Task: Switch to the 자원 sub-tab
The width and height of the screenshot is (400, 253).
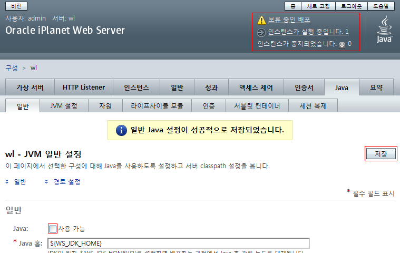Action: click(x=105, y=105)
